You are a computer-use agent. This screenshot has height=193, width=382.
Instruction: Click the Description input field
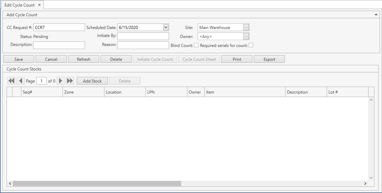tap(59, 45)
